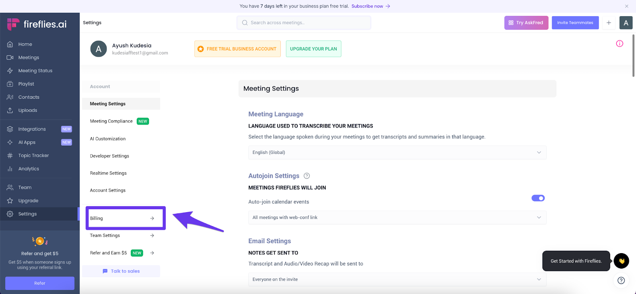Click the waving hand icon
Image resolution: width=636 pixels, height=294 pixels.
(621, 261)
